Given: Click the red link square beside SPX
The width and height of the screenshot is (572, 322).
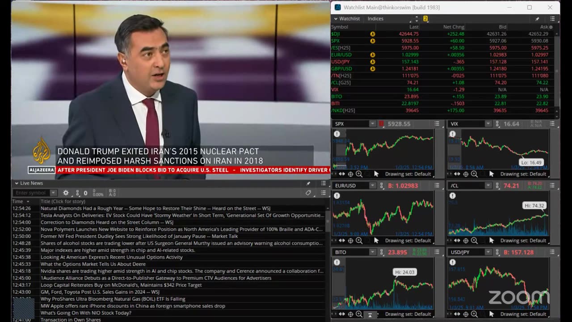Looking at the screenshot, I should (382, 124).
